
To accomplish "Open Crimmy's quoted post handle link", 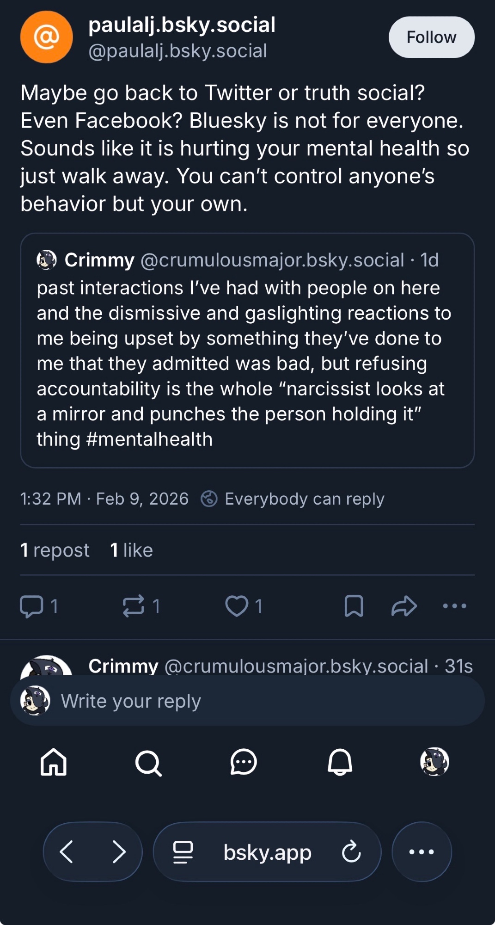I will pos(272,260).
